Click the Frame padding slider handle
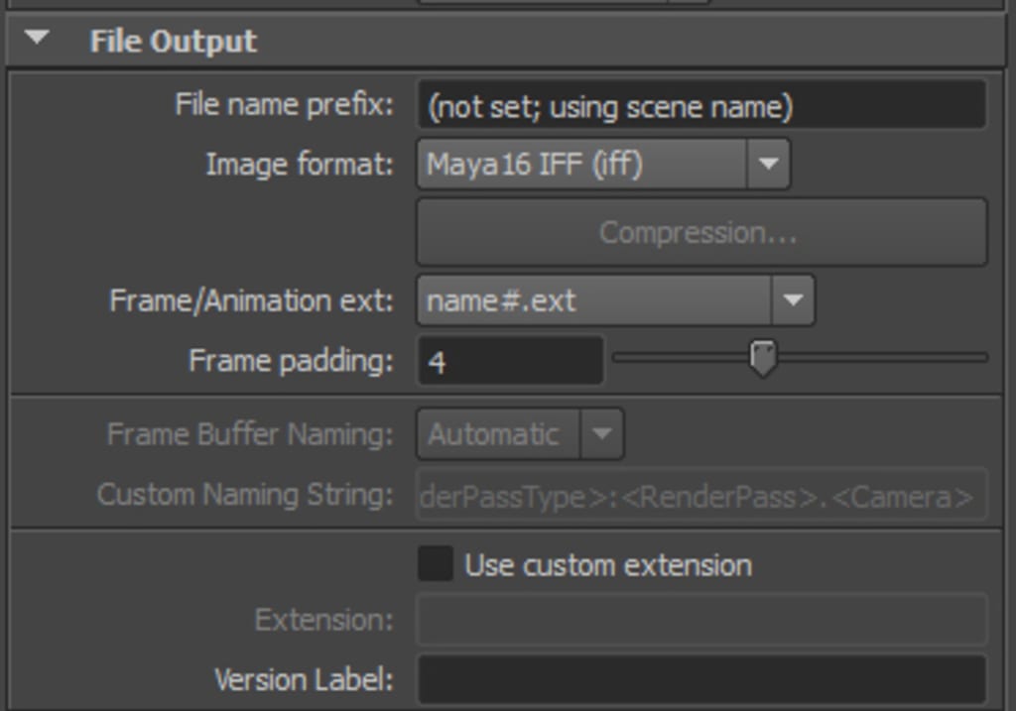Screen dimensions: 1016x711 pyautogui.click(x=762, y=359)
